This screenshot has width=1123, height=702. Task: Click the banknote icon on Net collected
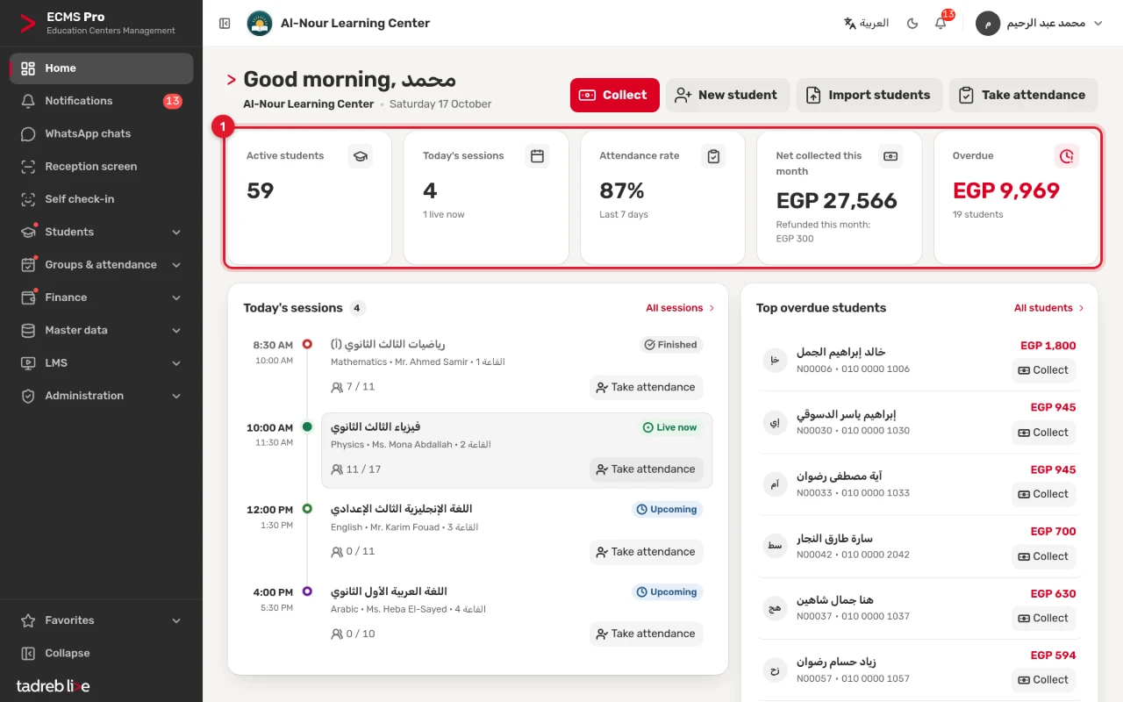(891, 156)
